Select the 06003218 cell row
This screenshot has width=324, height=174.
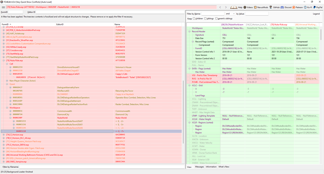pos(91,131)
